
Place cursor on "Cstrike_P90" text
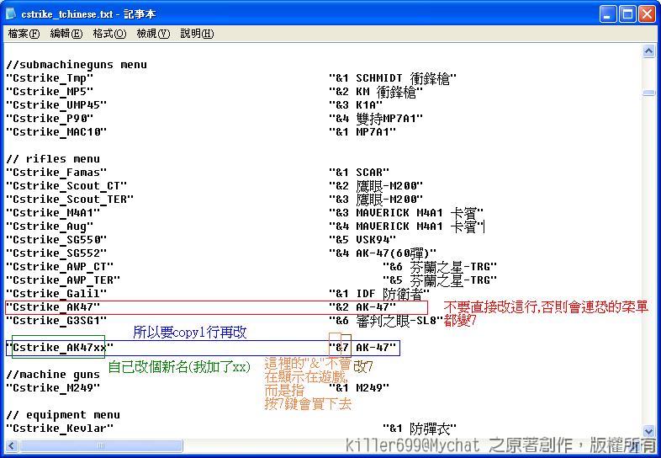point(50,119)
